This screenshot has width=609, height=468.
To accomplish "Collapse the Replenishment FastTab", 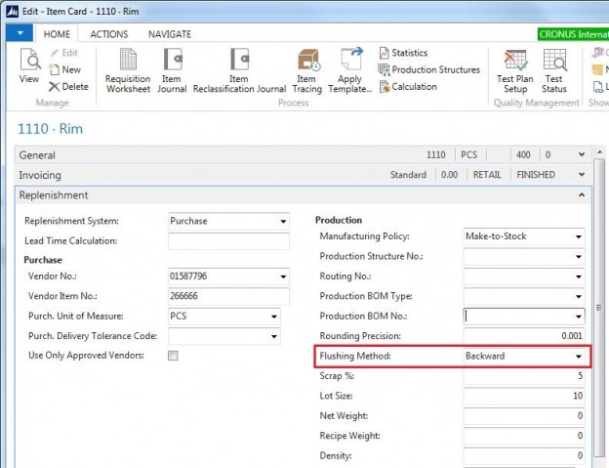I will pos(582,194).
